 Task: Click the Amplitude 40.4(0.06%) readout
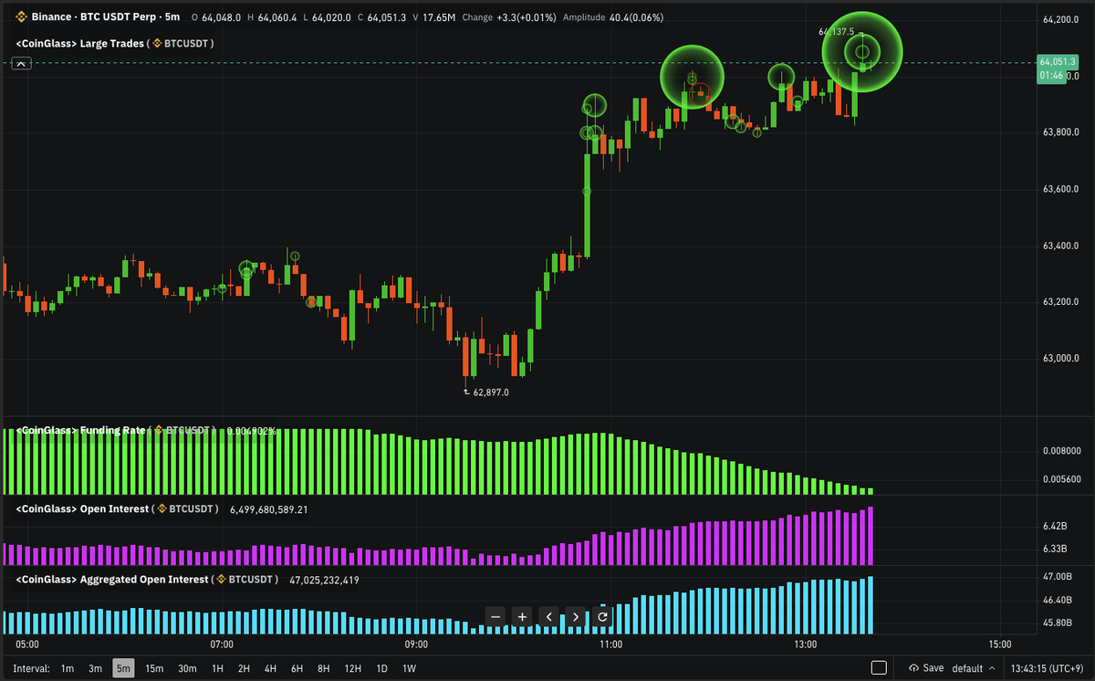(x=613, y=17)
